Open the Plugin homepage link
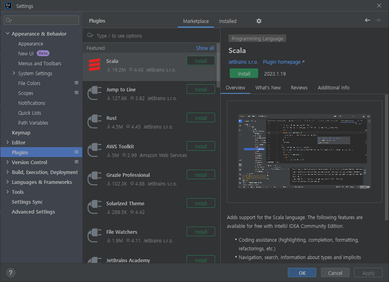 [281, 62]
